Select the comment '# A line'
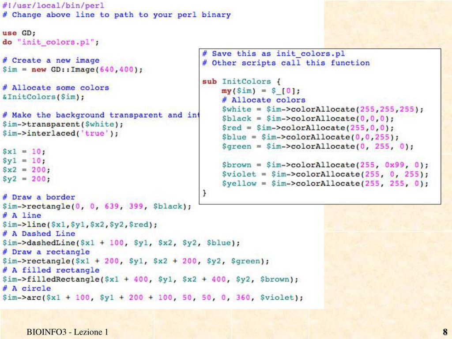 22,215
